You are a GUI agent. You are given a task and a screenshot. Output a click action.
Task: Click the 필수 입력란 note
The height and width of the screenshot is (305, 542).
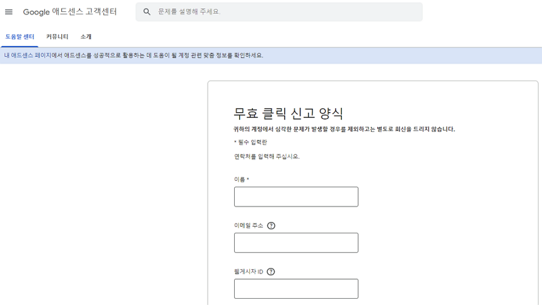[250, 142]
